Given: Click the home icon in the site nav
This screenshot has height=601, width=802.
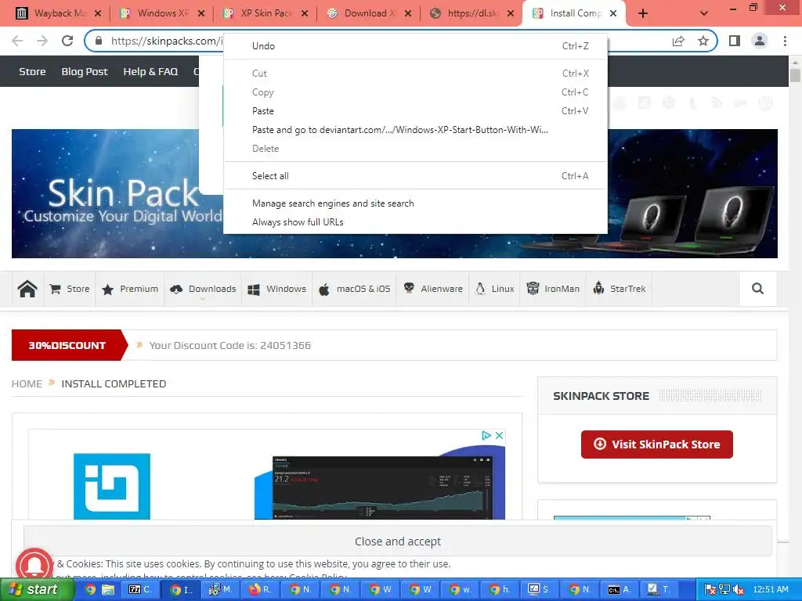Looking at the screenshot, I should [x=27, y=289].
